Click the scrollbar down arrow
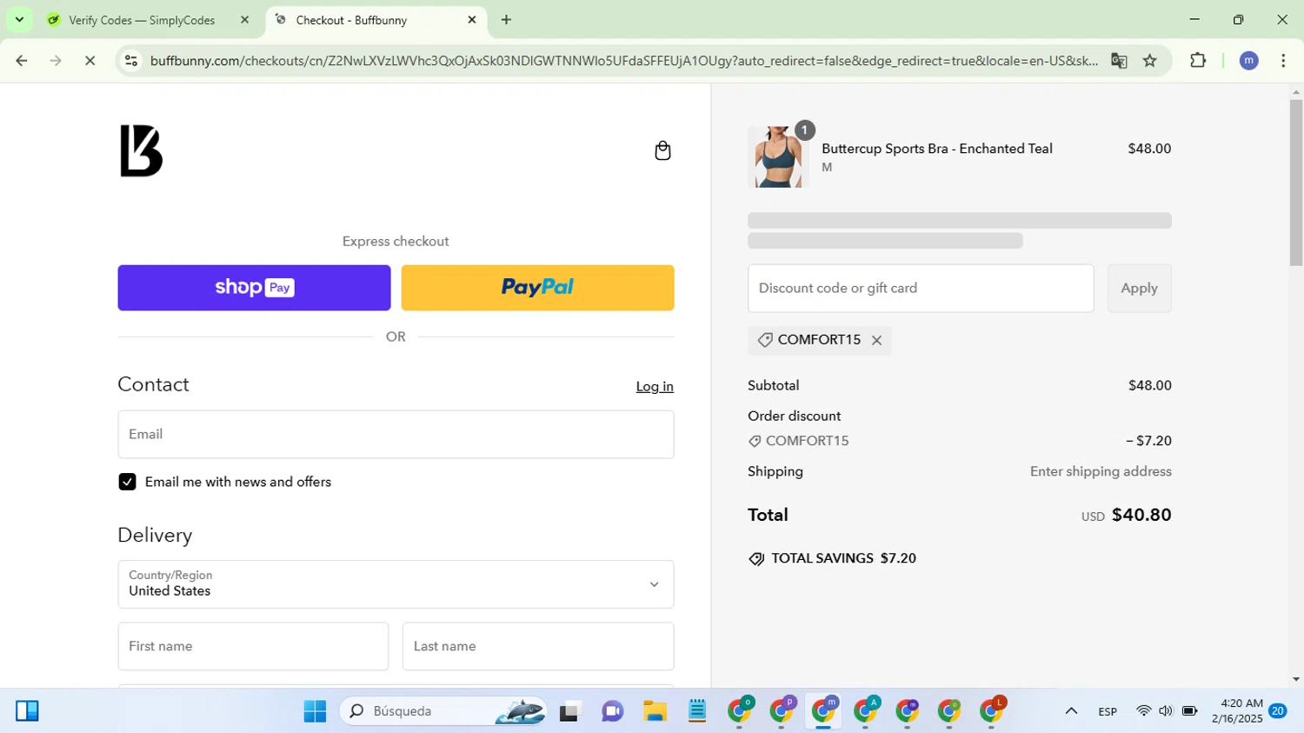1304x733 pixels. (x=1296, y=680)
